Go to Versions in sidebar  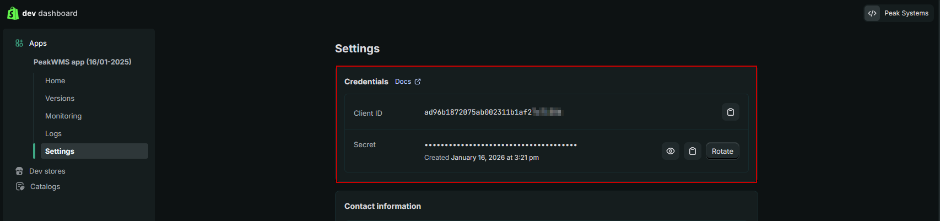[x=60, y=98]
